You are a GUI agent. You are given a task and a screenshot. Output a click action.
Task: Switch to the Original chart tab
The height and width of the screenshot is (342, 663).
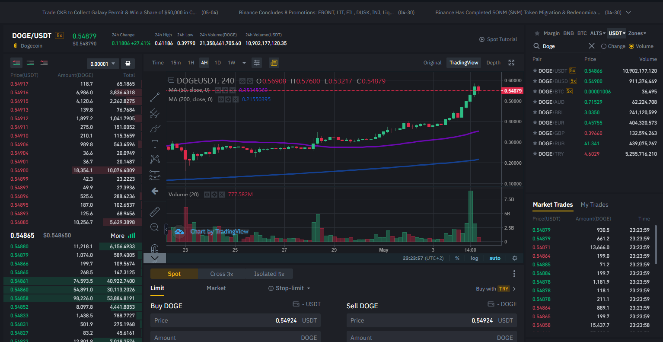click(433, 63)
